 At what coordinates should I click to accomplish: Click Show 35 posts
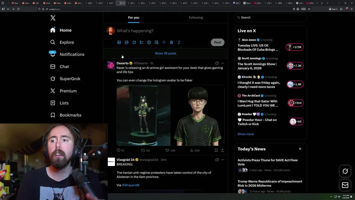point(166,53)
